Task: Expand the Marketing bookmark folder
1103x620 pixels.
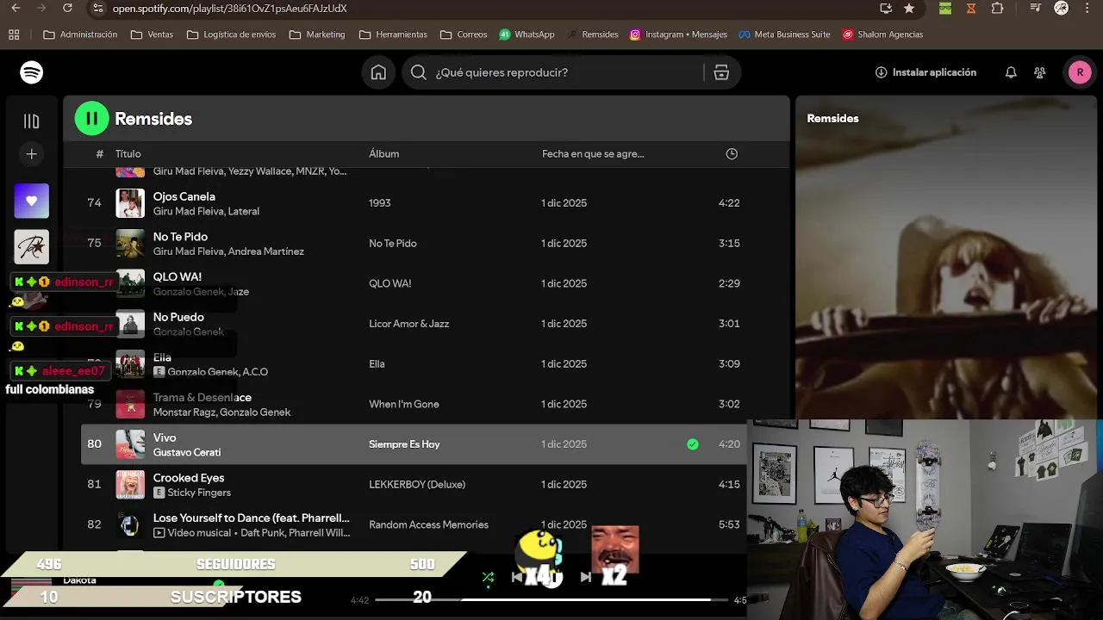Action: (x=317, y=34)
